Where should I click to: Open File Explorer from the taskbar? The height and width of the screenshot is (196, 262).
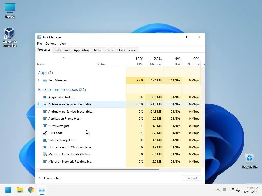19,190
